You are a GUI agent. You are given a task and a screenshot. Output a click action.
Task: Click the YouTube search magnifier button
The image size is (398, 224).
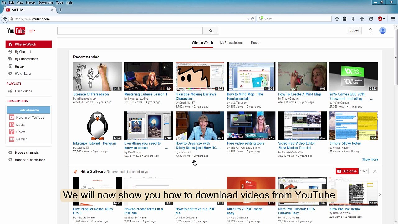(211, 30)
